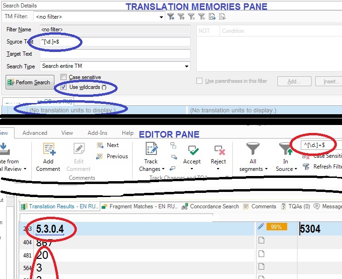The width and height of the screenshot is (342, 279).
Task: Select the All segments filter funnel
Action: 253,149
